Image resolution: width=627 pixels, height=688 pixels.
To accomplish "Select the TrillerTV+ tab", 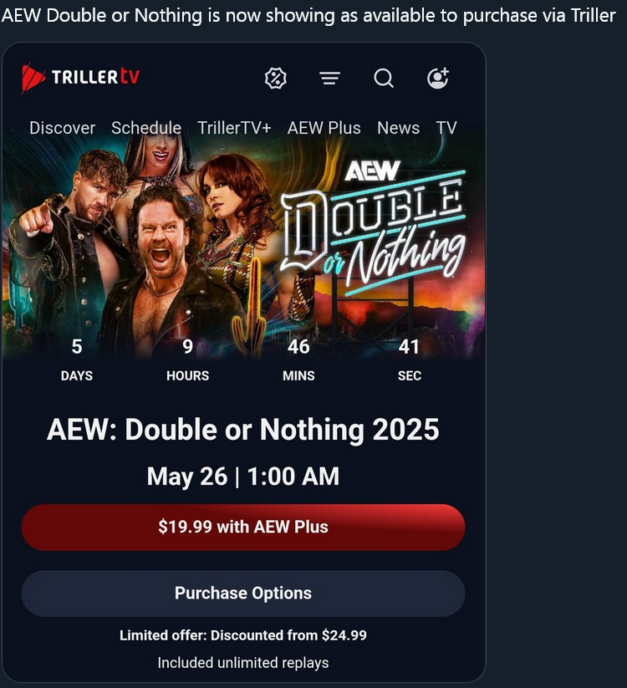I will click(234, 128).
